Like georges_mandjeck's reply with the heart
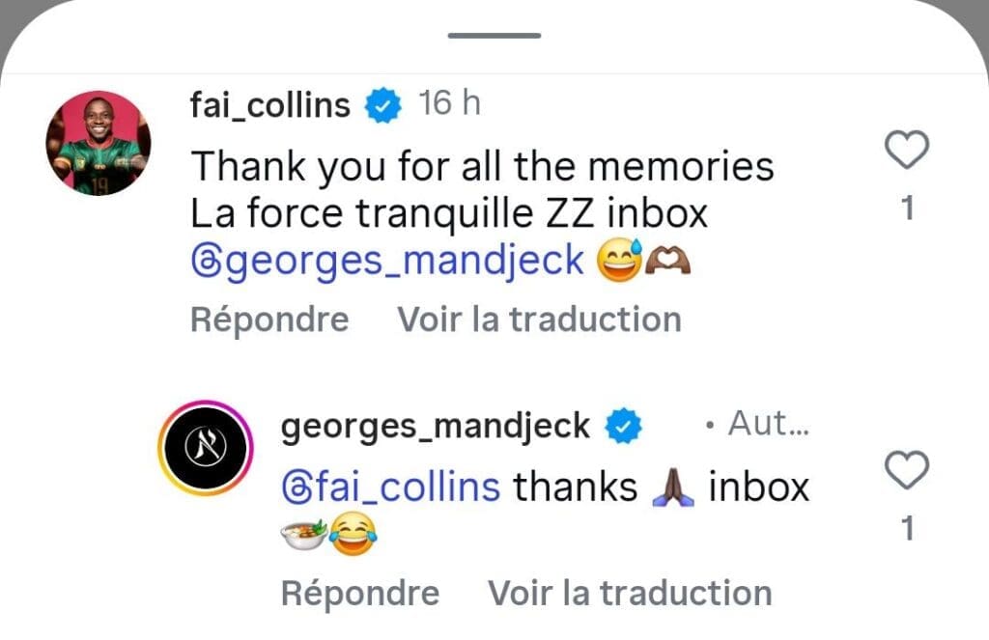Image resolution: width=989 pixels, height=640 pixels. (906, 470)
